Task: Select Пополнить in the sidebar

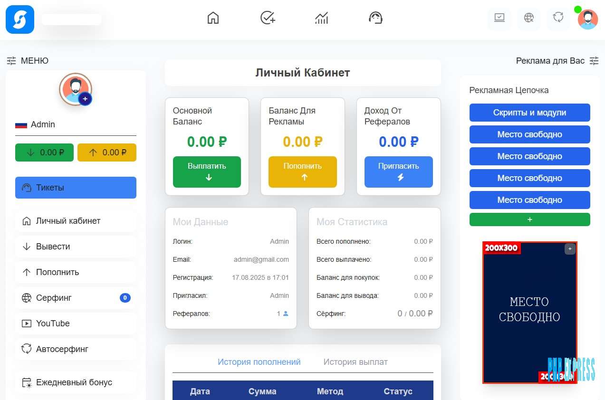Action: pyautogui.click(x=76, y=272)
